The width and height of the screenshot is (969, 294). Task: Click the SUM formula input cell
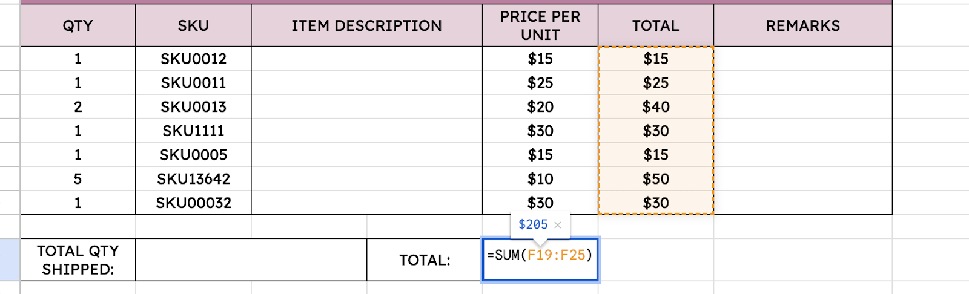click(x=540, y=260)
